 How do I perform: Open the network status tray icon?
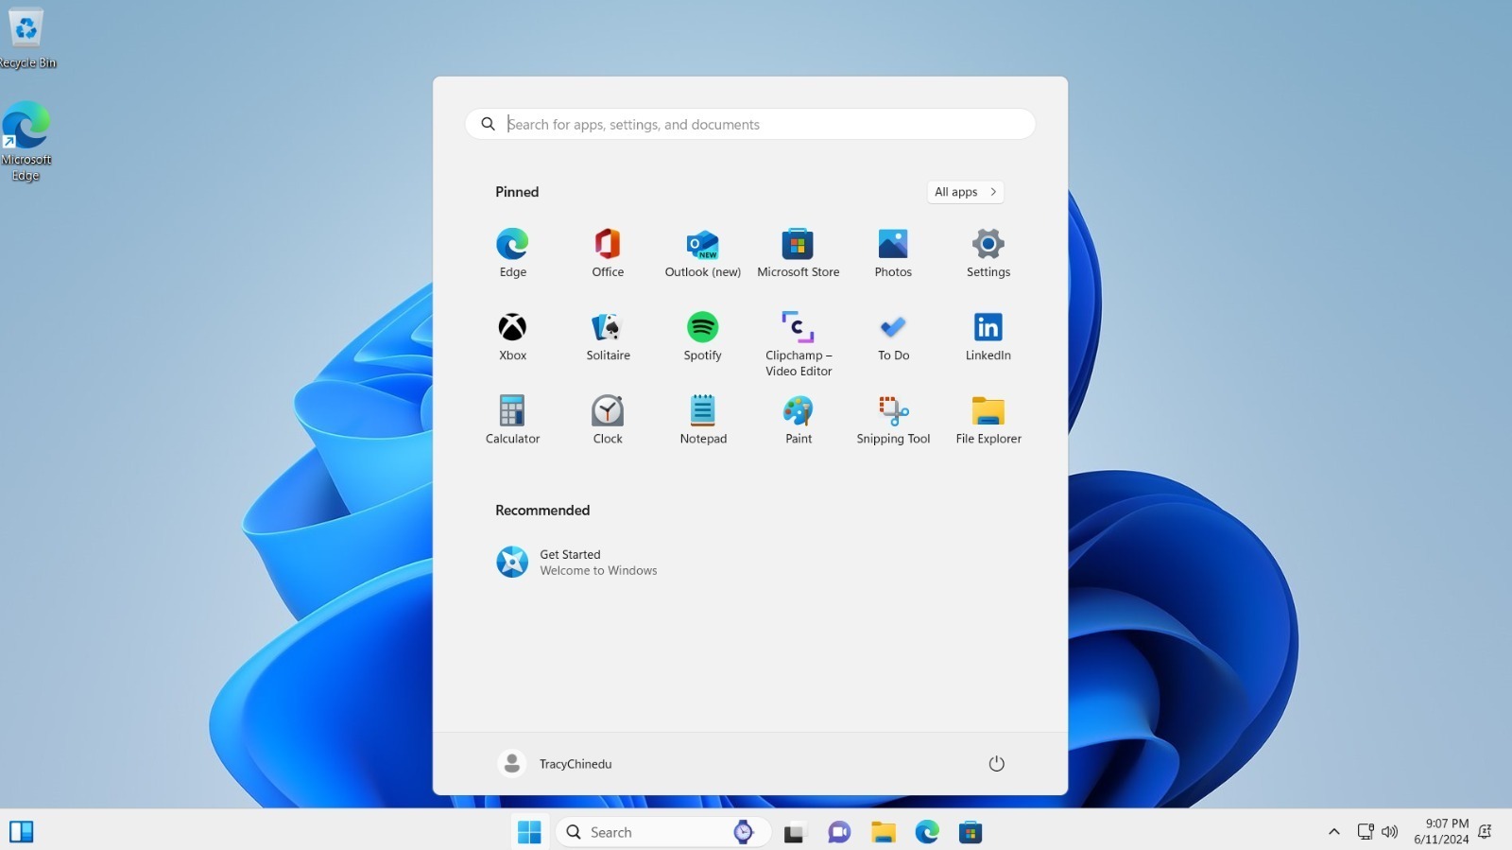point(1366,832)
